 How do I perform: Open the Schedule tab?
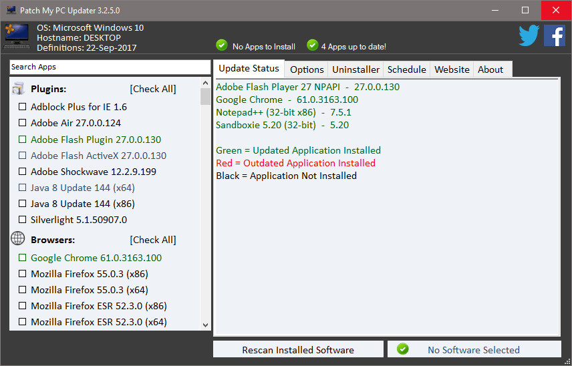coord(406,69)
